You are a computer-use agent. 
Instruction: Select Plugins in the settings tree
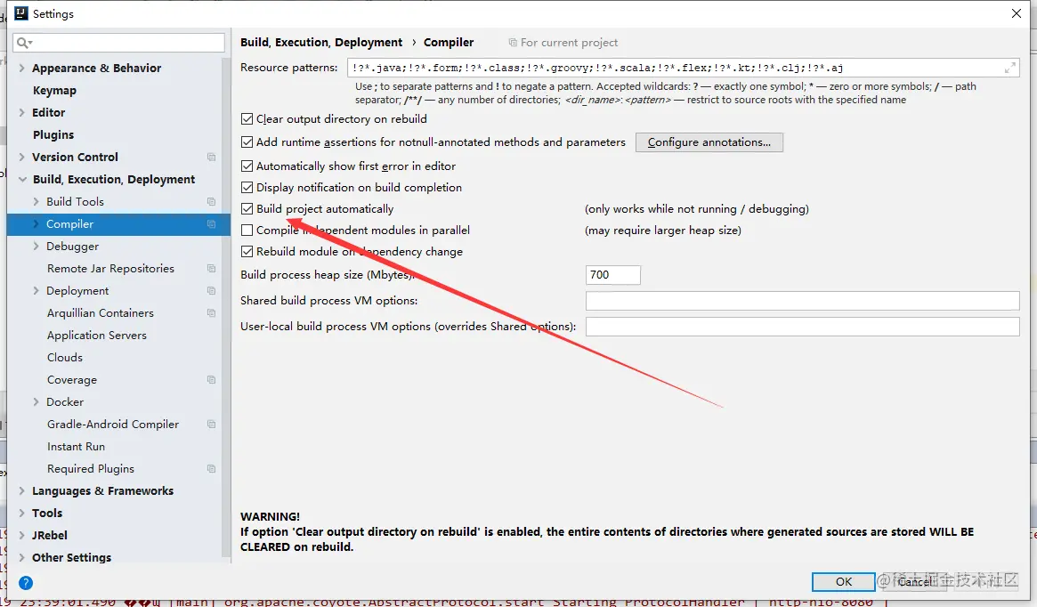click(53, 135)
